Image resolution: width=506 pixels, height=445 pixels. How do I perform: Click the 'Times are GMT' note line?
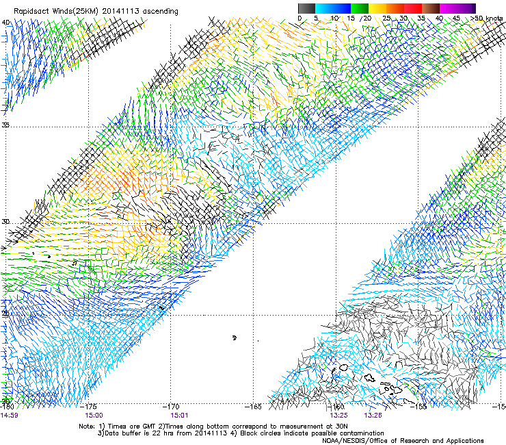point(213,427)
